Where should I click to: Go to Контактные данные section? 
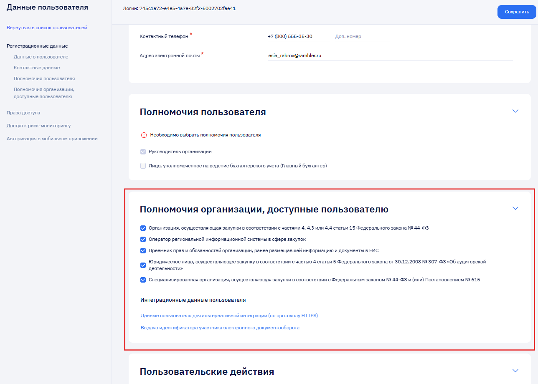tap(37, 68)
